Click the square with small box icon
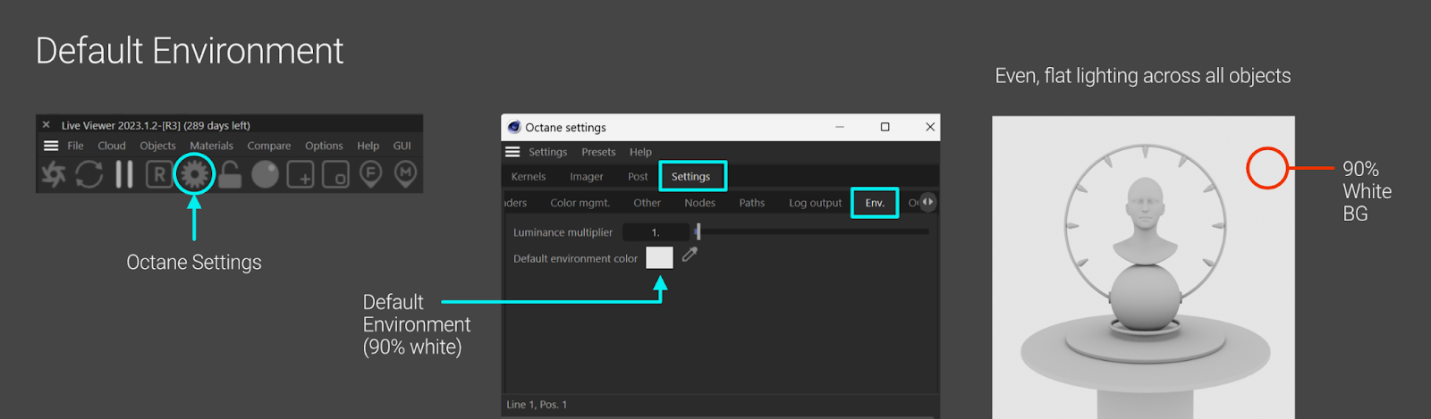Image resolution: width=1431 pixels, height=419 pixels. click(335, 174)
